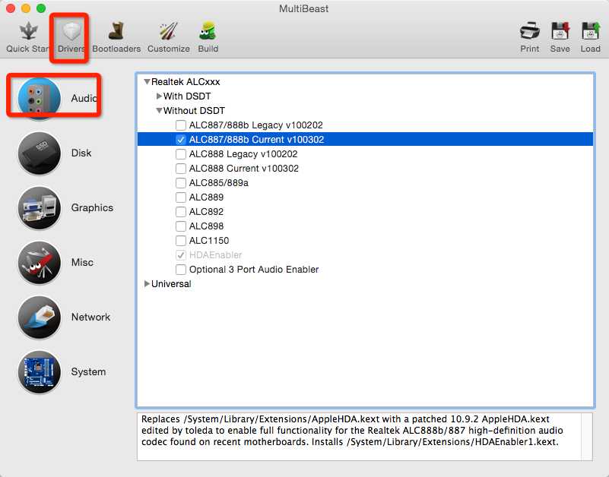Expand the With DSDT group
The height and width of the screenshot is (477, 609).
(x=159, y=96)
